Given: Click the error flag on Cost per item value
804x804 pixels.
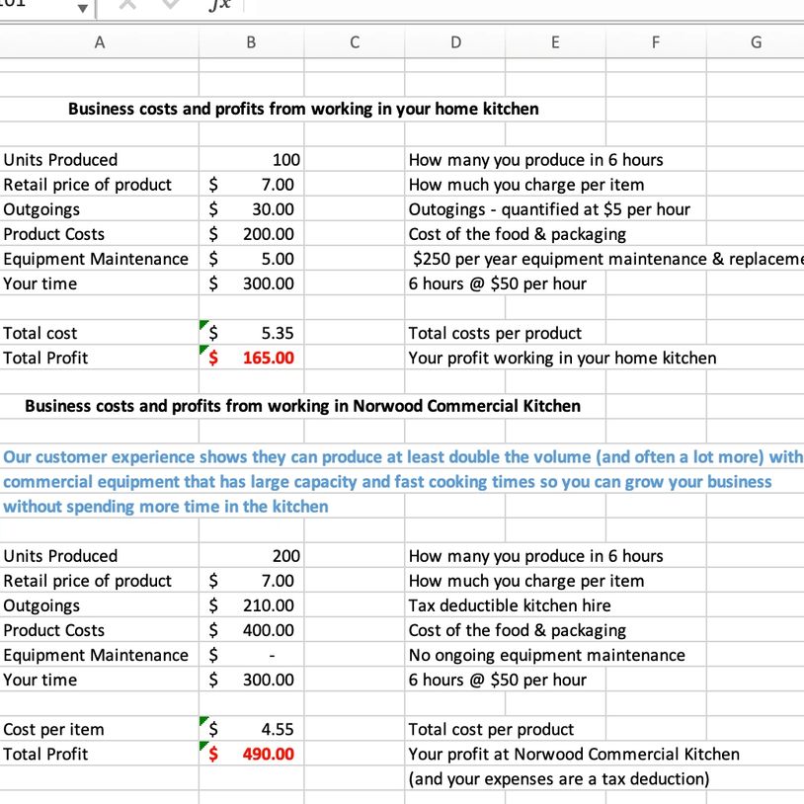Looking at the screenshot, I should click(x=204, y=721).
